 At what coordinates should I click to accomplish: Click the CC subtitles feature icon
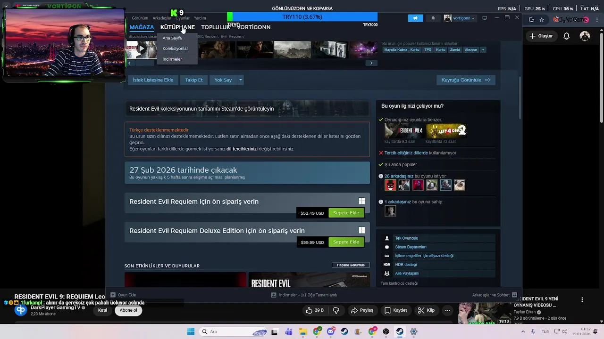point(387,256)
